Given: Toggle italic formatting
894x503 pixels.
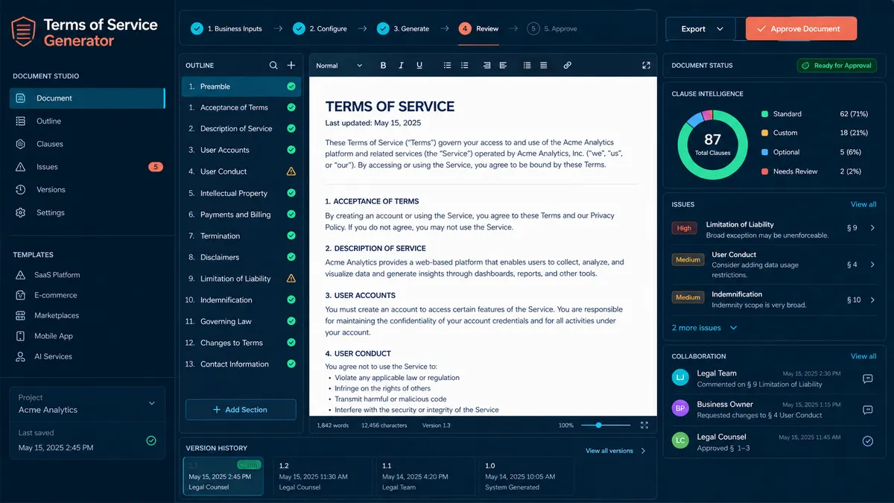Looking at the screenshot, I should point(402,66).
